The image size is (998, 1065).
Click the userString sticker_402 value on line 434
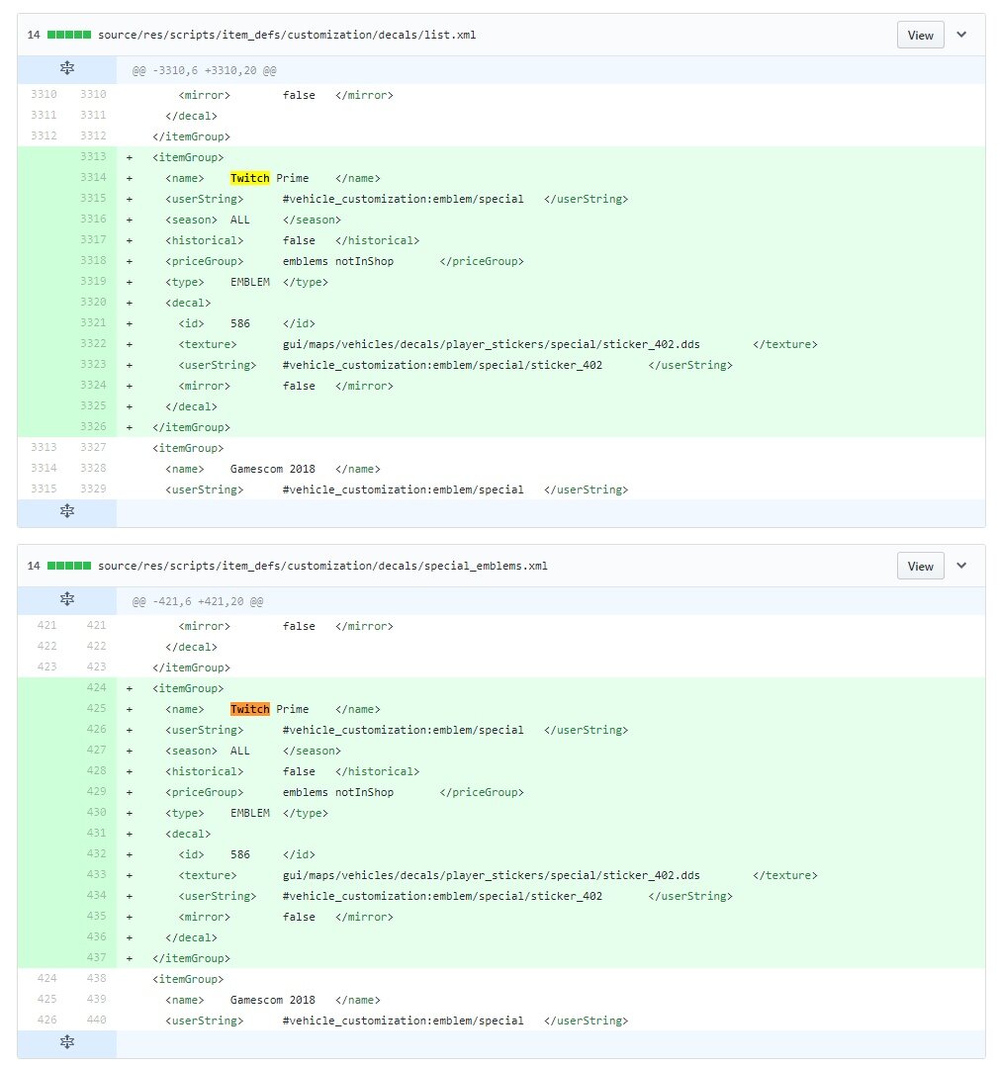tap(442, 897)
